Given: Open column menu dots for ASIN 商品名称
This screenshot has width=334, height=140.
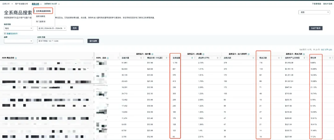Looking at the screenshot, I should coord(92,58).
